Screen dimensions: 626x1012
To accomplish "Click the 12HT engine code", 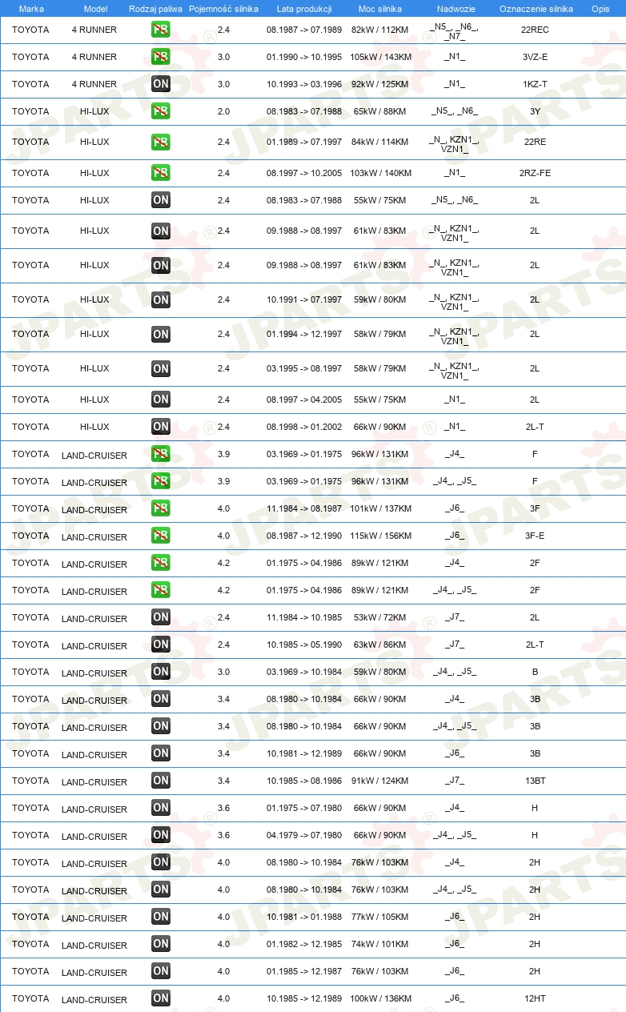I will pos(535,998).
